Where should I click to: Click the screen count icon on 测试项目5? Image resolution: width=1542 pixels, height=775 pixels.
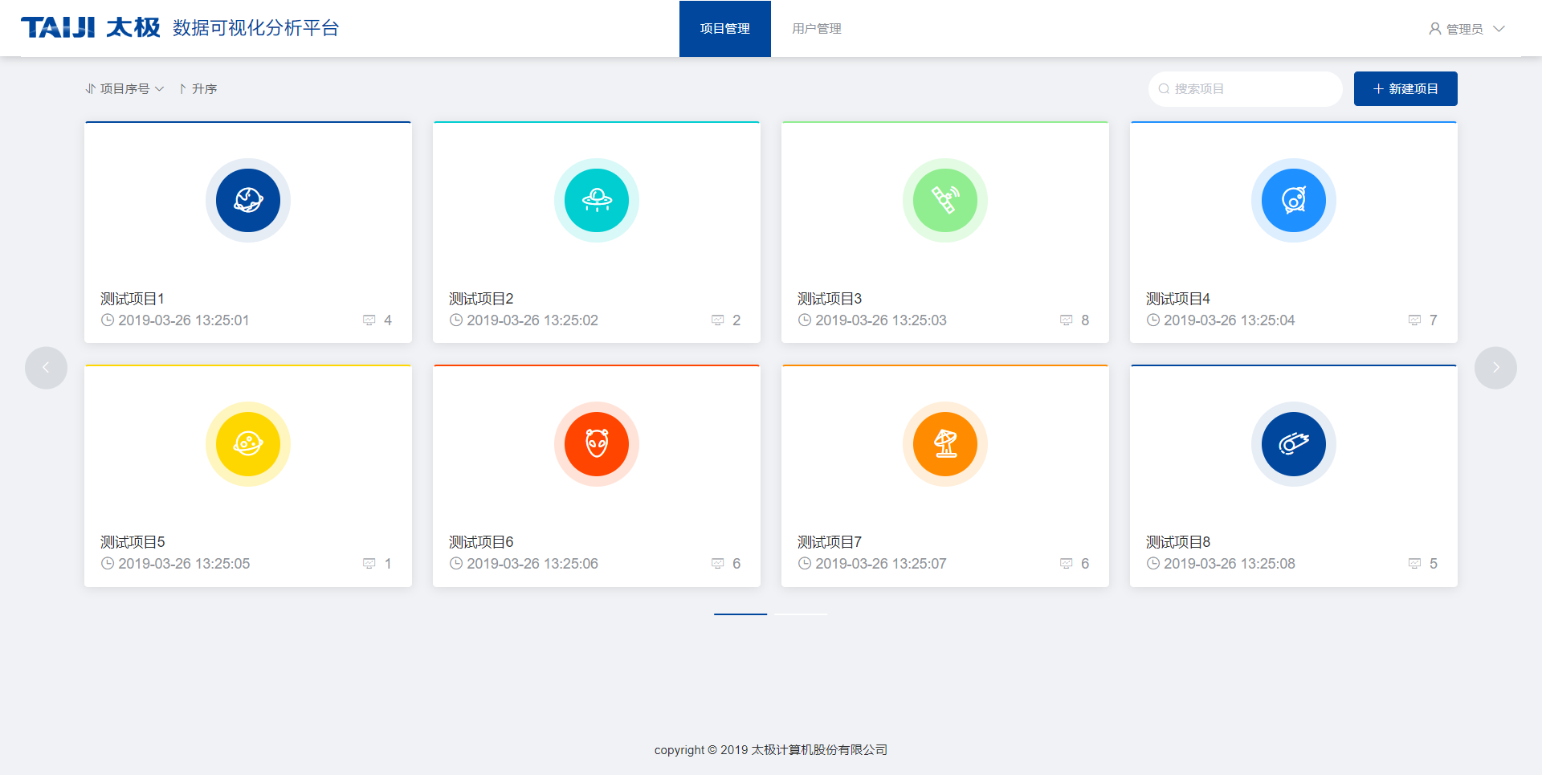369,564
